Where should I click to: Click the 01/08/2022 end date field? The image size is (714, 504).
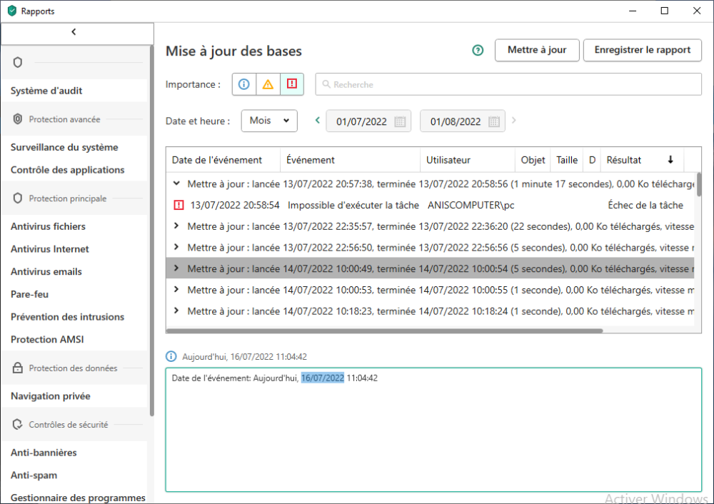(462, 121)
